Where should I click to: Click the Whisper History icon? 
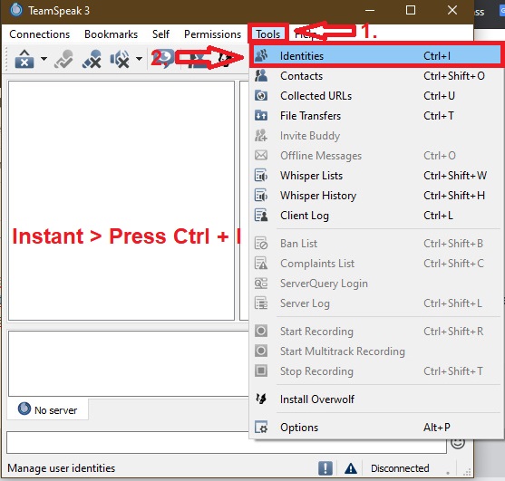click(261, 196)
